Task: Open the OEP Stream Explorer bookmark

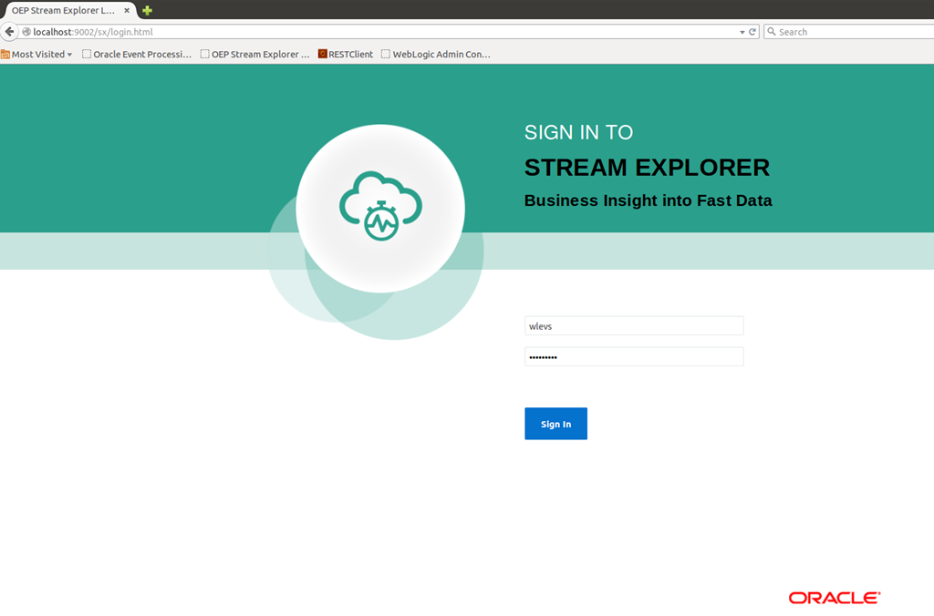Action: tap(255, 54)
